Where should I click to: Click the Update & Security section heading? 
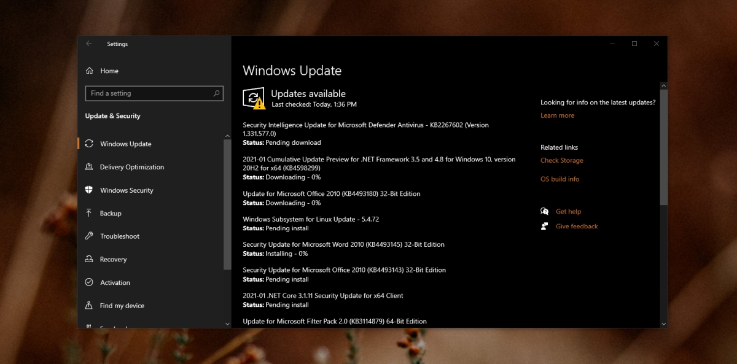click(x=112, y=116)
